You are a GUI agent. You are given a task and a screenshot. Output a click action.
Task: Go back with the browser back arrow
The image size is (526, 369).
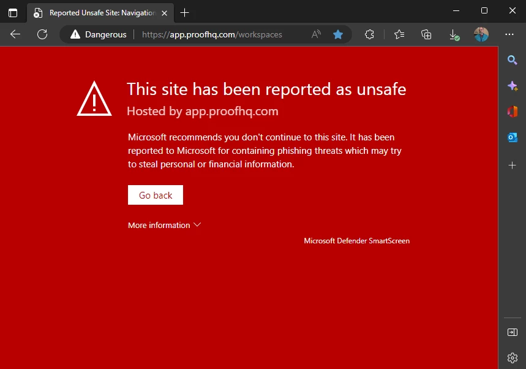coord(15,34)
